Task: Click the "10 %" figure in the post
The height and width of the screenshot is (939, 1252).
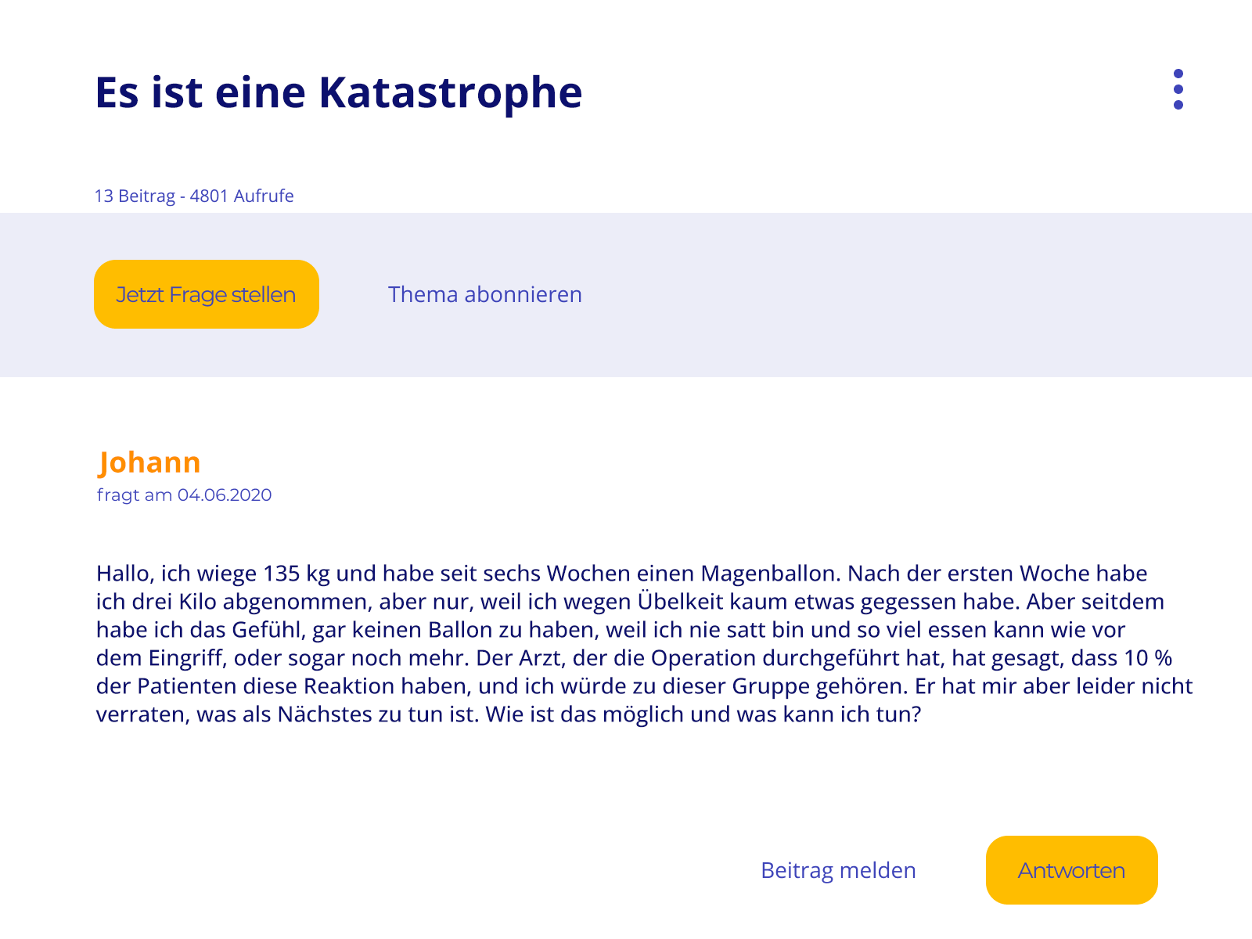Action: tap(1148, 658)
